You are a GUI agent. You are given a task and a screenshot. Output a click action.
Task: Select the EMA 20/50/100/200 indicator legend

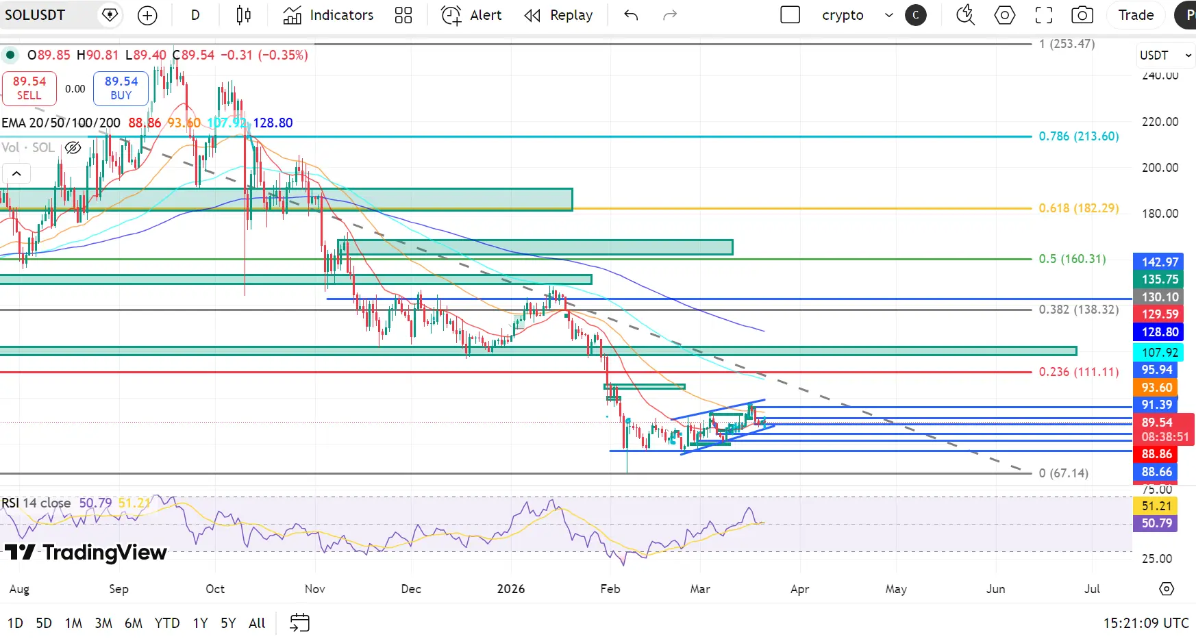click(61, 123)
